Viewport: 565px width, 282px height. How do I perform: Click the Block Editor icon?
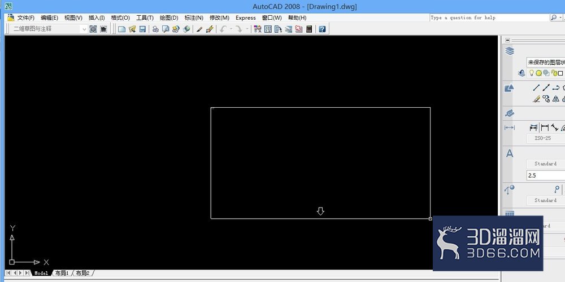pyautogui.click(x=210, y=29)
